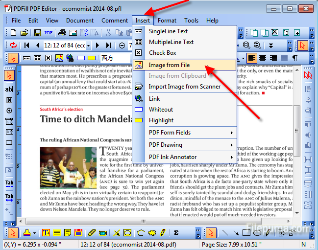
Task: Select the sigma symbol tool in bottom toolbar
Action: (x=176, y=232)
